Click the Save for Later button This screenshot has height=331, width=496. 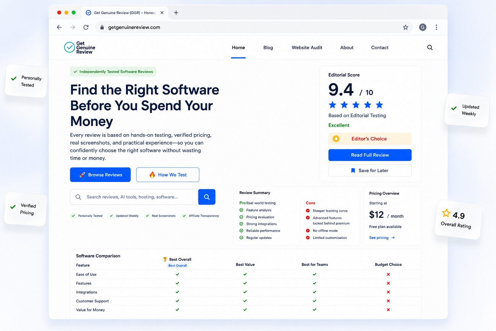tap(370, 170)
